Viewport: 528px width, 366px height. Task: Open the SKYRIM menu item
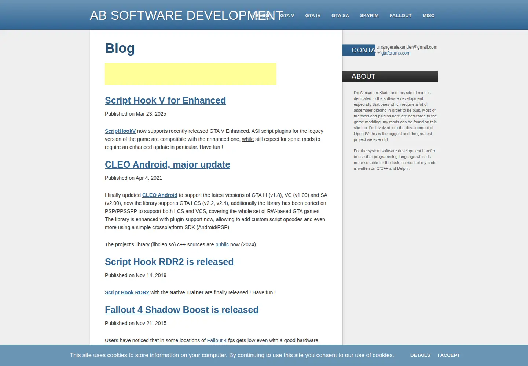(369, 16)
